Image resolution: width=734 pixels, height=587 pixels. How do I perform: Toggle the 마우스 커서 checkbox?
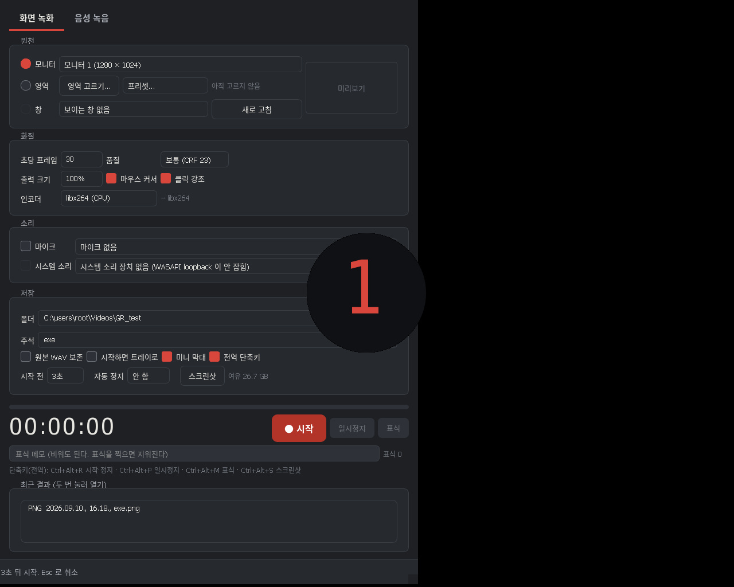click(x=111, y=178)
